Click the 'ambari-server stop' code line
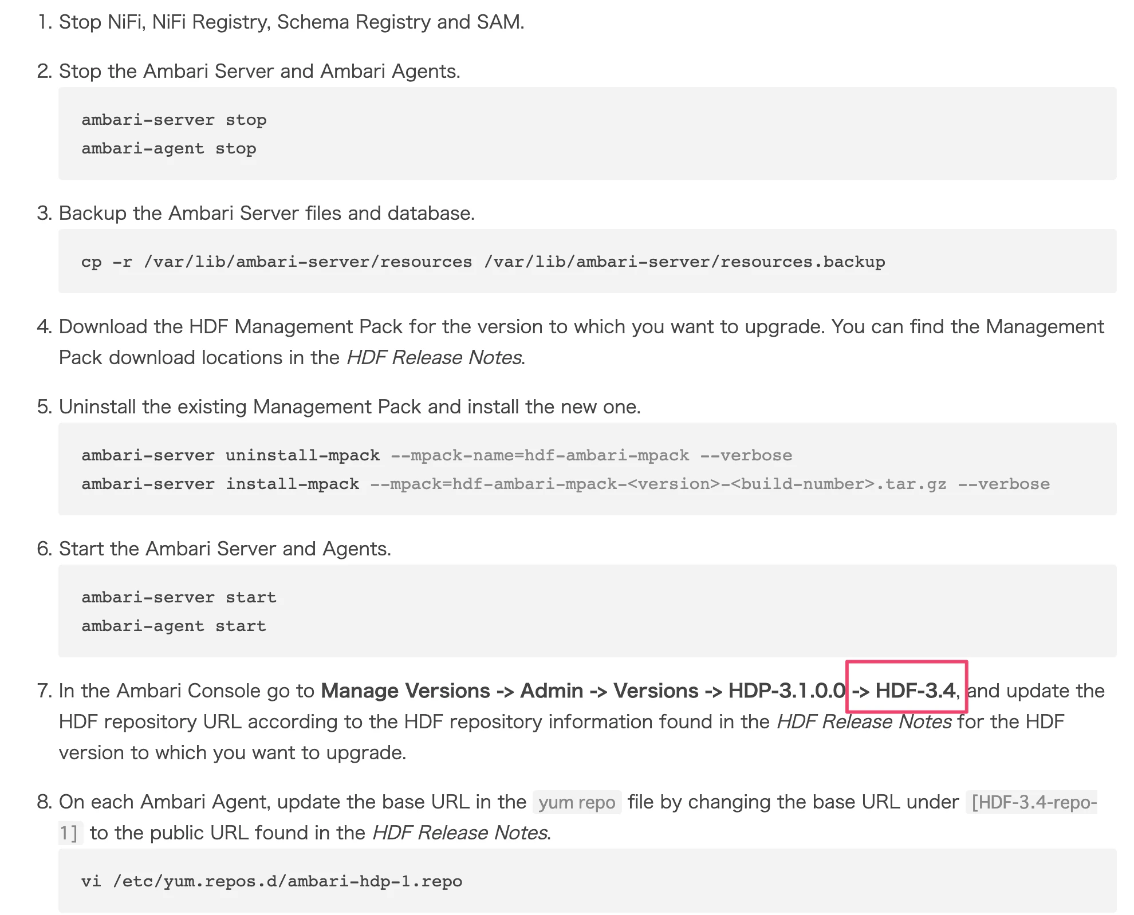Screen dimensions: 1134x915 point(174,120)
